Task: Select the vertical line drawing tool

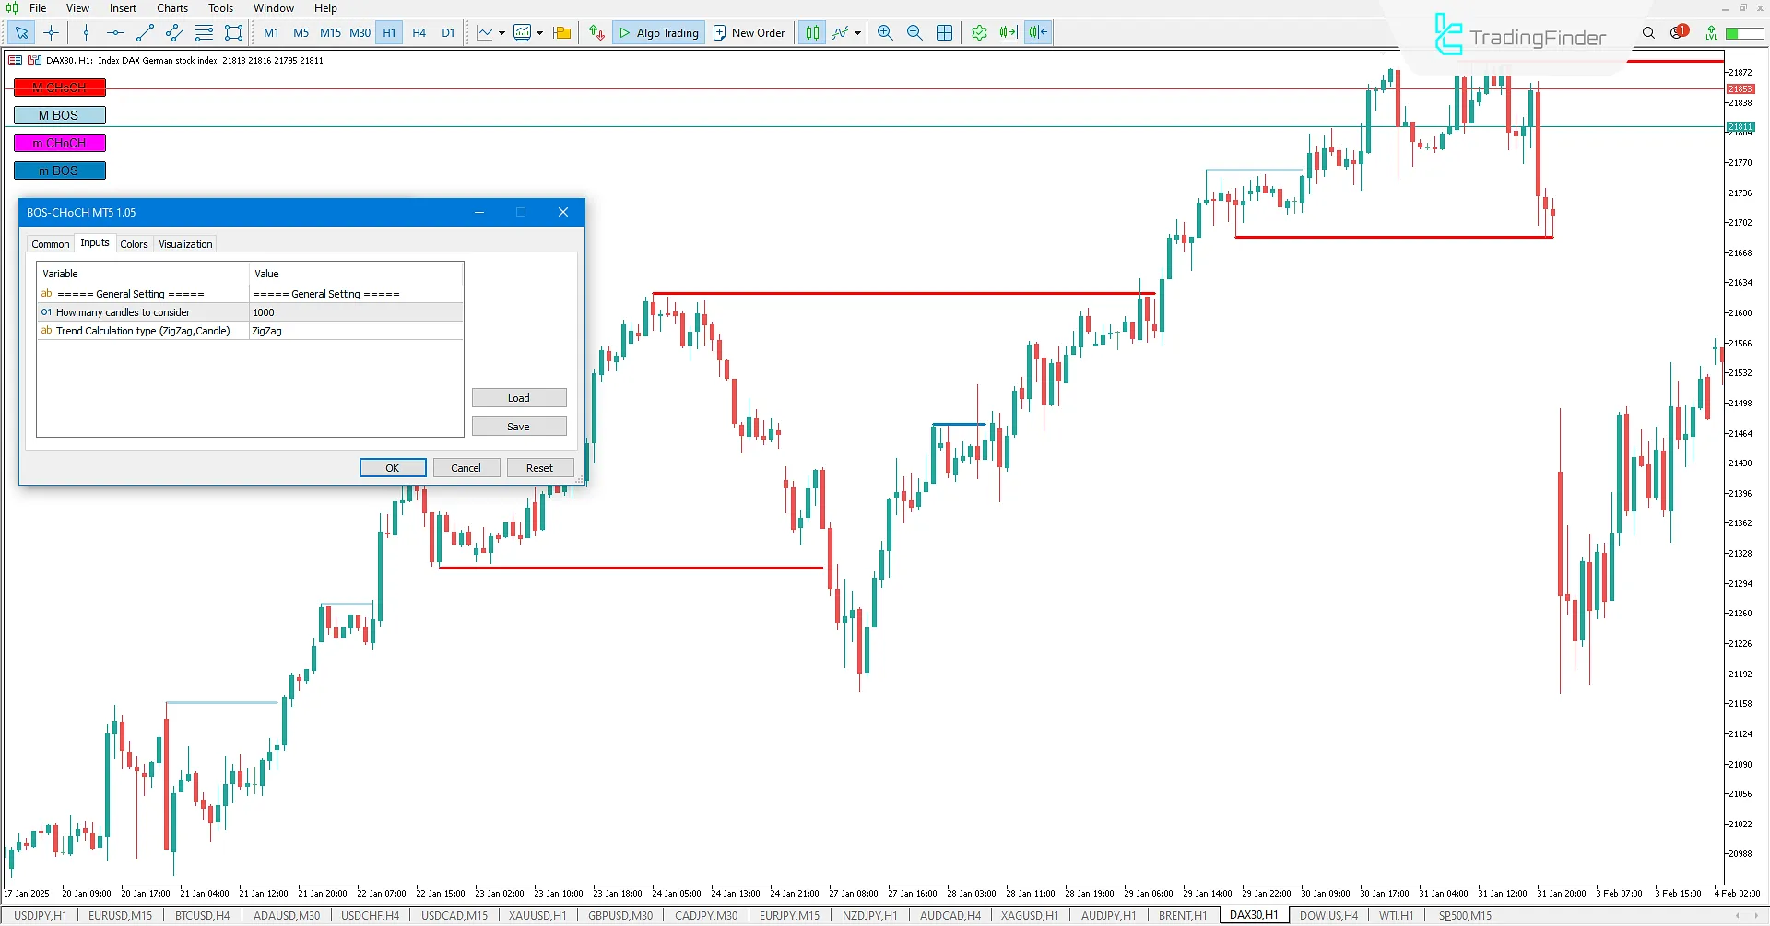Action: (86, 32)
